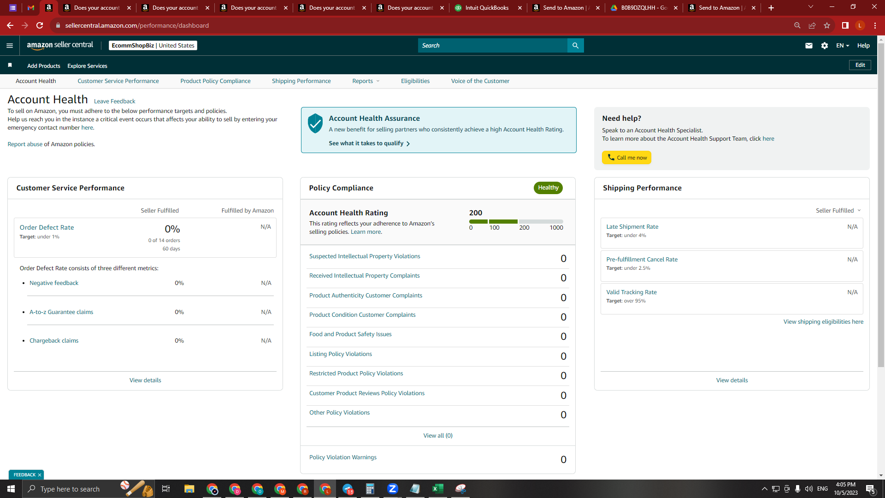Viewport: 885px width, 498px height.
Task: Open the Shipping Performance tab
Action: pos(301,81)
